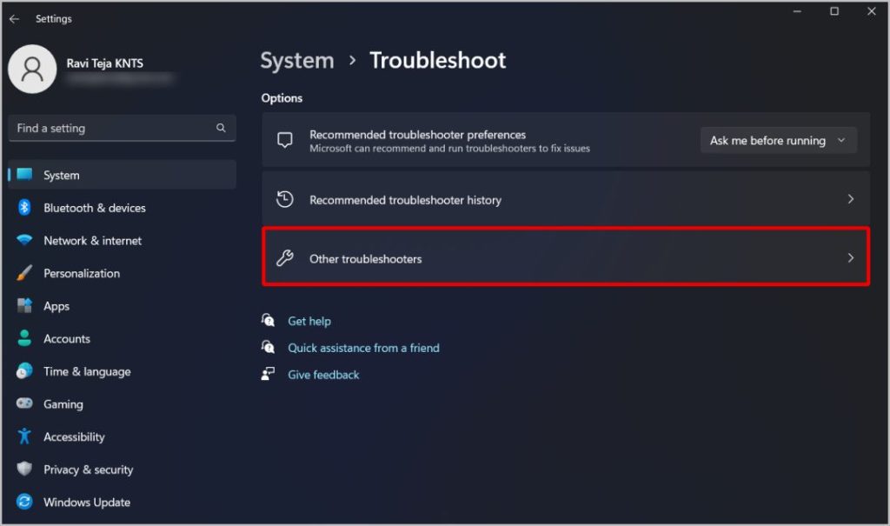Click the troubleshooter preferences chat icon
This screenshot has width=890, height=526.
click(x=285, y=140)
